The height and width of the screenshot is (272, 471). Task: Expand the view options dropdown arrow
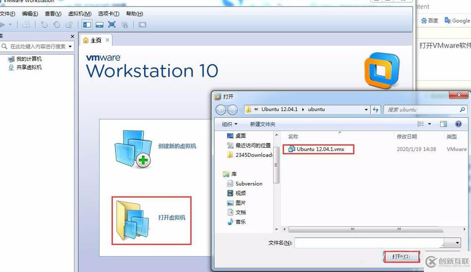[429, 124]
